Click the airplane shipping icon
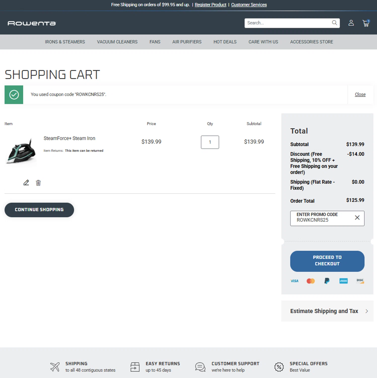The width and height of the screenshot is (377, 378). 55,367
